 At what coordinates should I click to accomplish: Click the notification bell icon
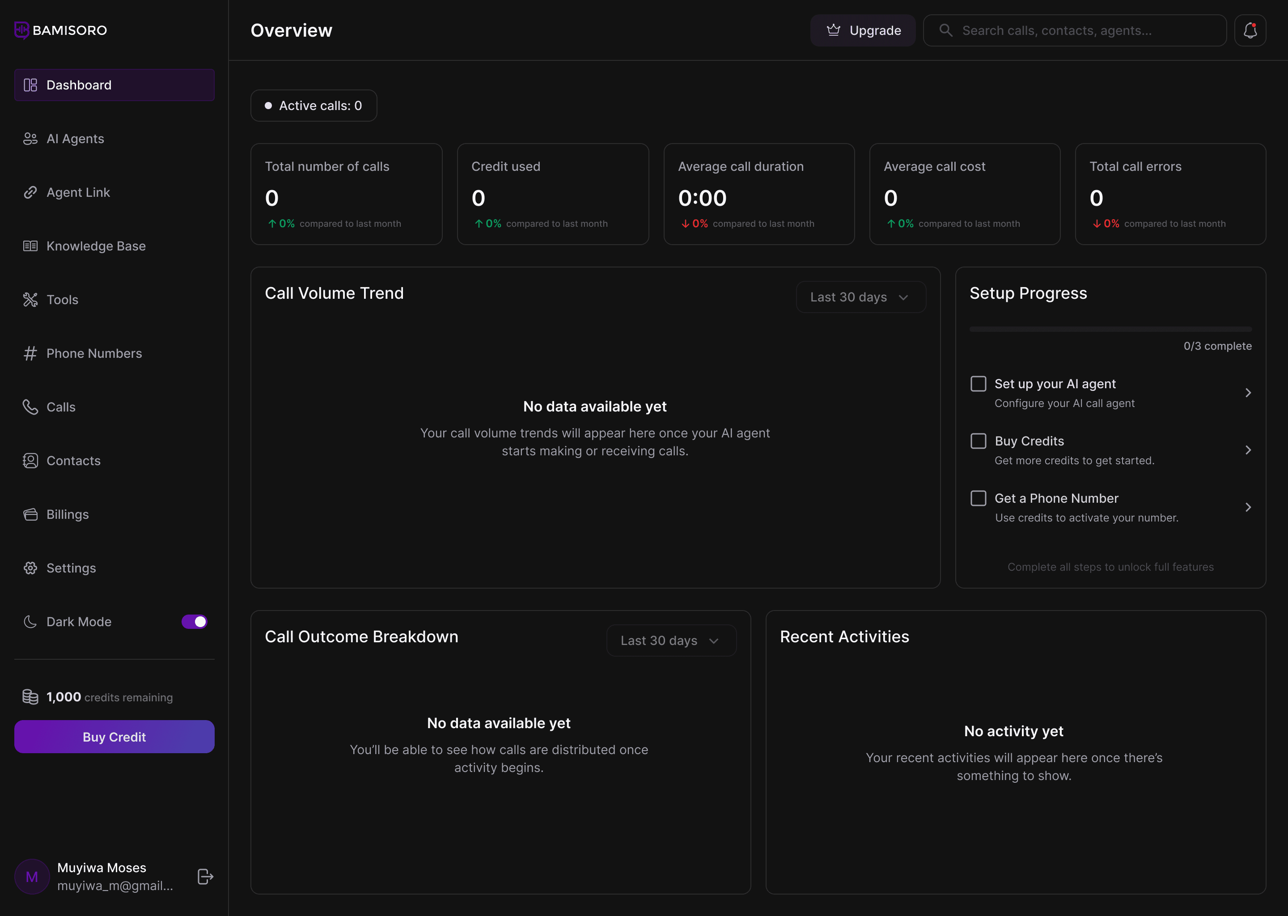click(1250, 30)
